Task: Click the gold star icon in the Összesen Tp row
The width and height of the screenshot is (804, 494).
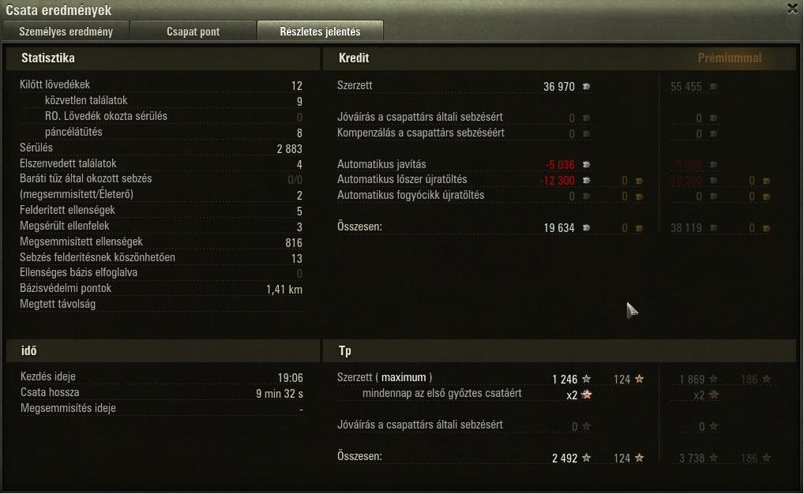Action: click(640, 458)
